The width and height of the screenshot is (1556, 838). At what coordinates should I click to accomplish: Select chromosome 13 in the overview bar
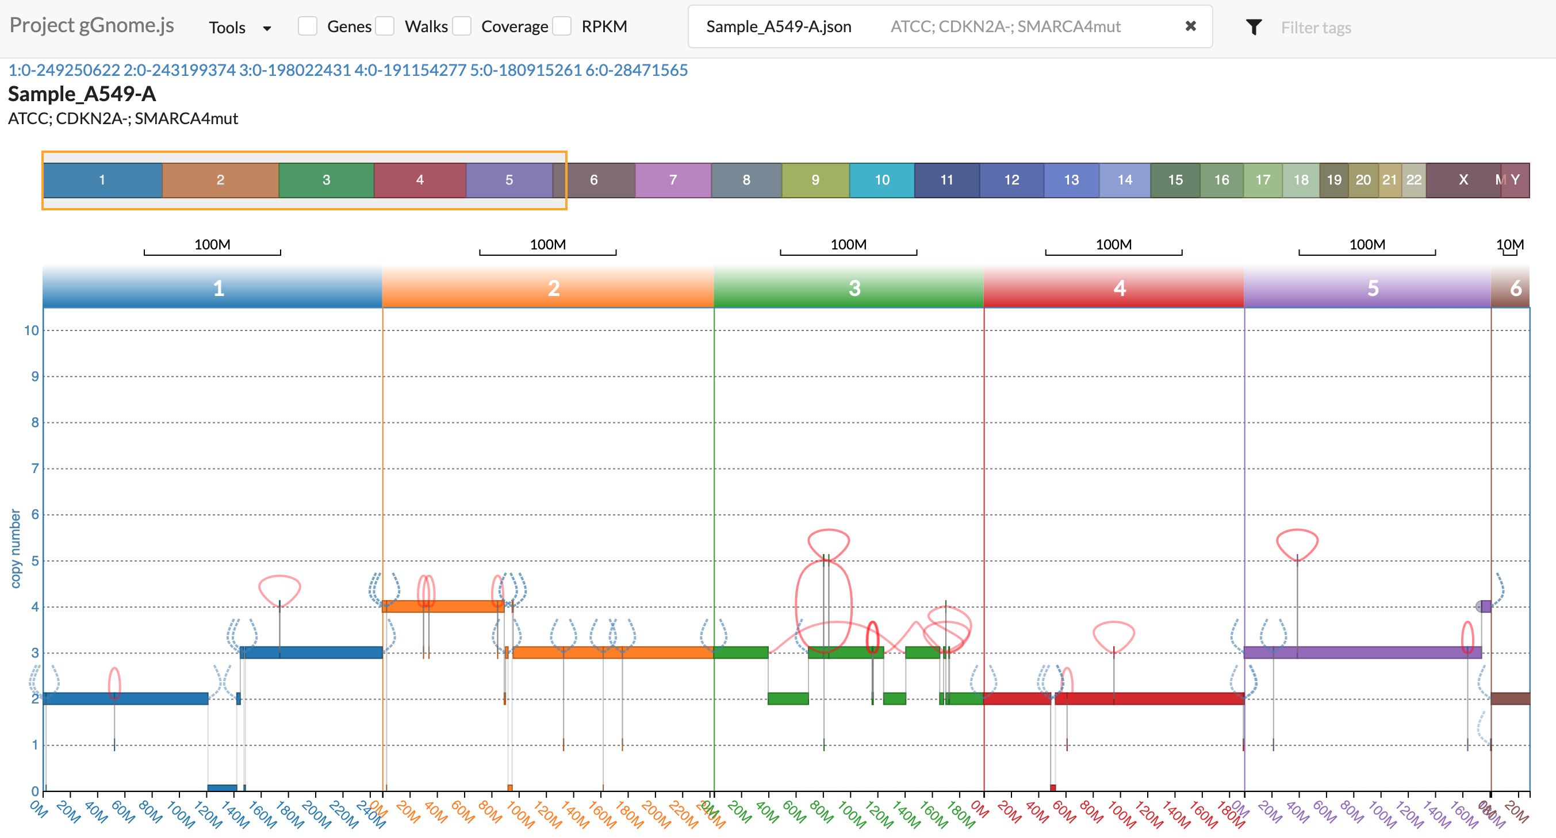1072,180
